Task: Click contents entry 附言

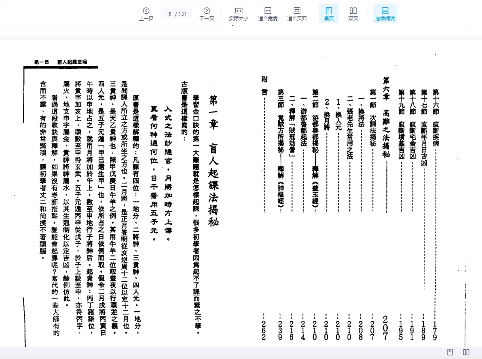Action: (x=264, y=86)
